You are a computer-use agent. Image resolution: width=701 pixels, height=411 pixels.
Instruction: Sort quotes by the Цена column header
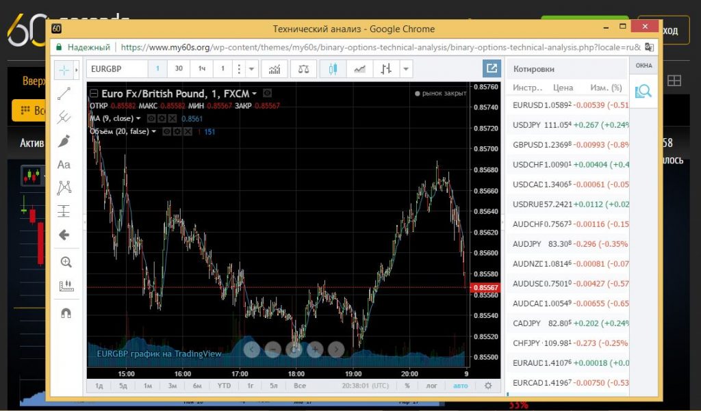pos(563,88)
